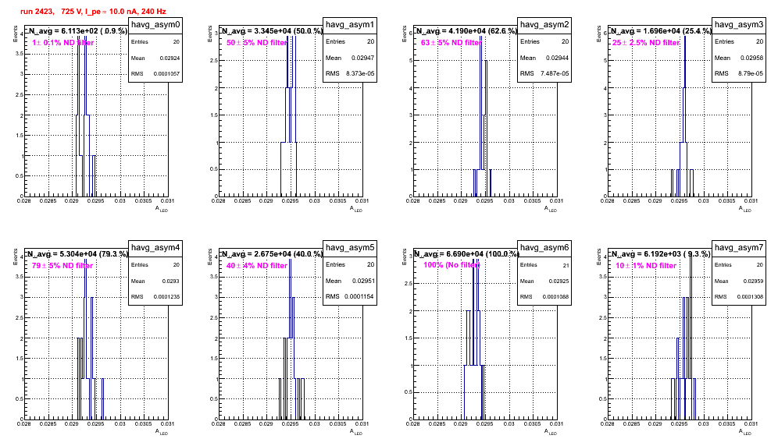Select the havg_asym3 stats box title

coord(739,25)
